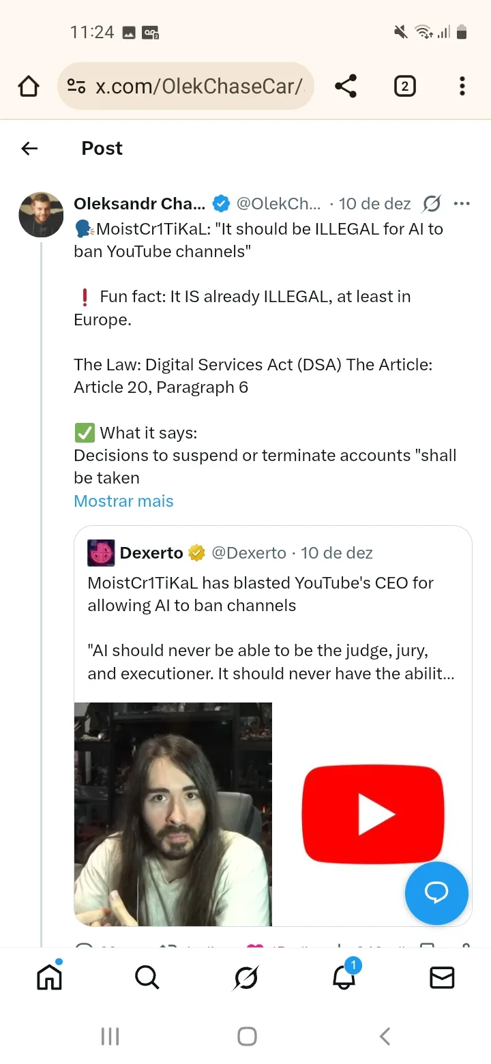This screenshot has height=1064, width=491.
Task: Tap the Grok icon beside post date
Action: [x=432, y=204]
